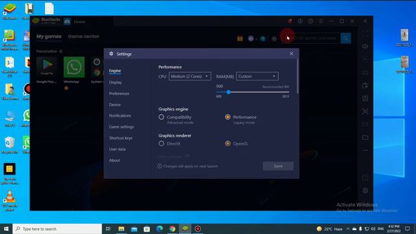Open File Explorer from the taskbar
The width and height of the screenshot is (416, 234).
(122, 229)
